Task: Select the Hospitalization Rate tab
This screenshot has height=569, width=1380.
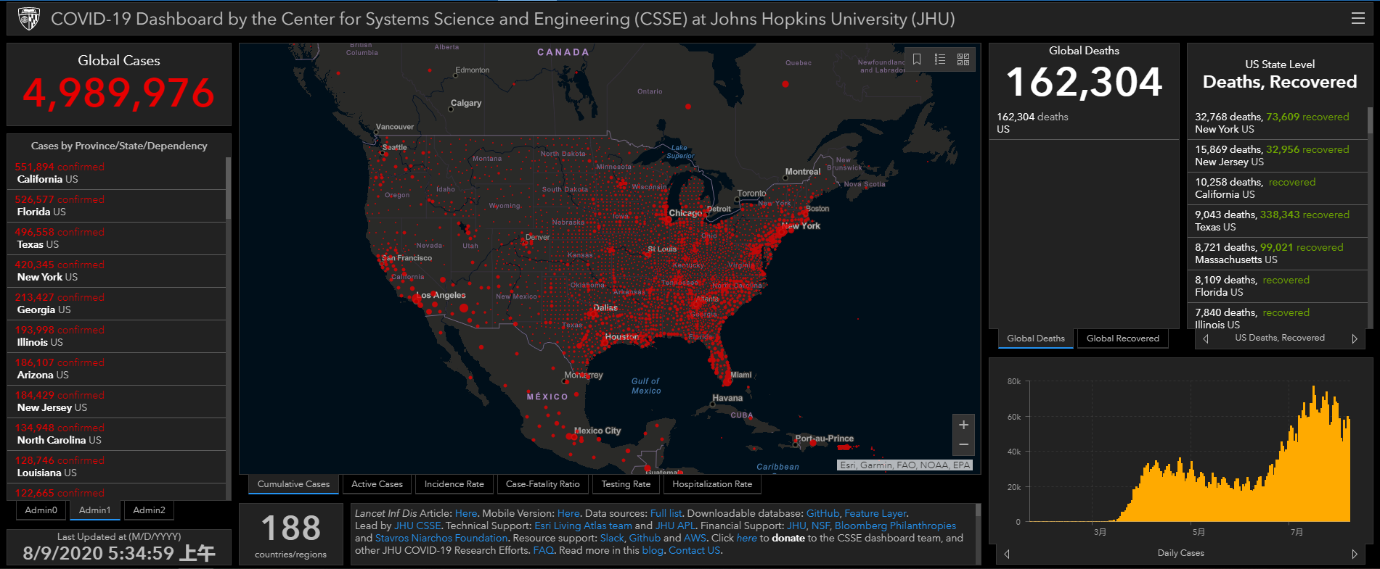Action: point(712,484)
